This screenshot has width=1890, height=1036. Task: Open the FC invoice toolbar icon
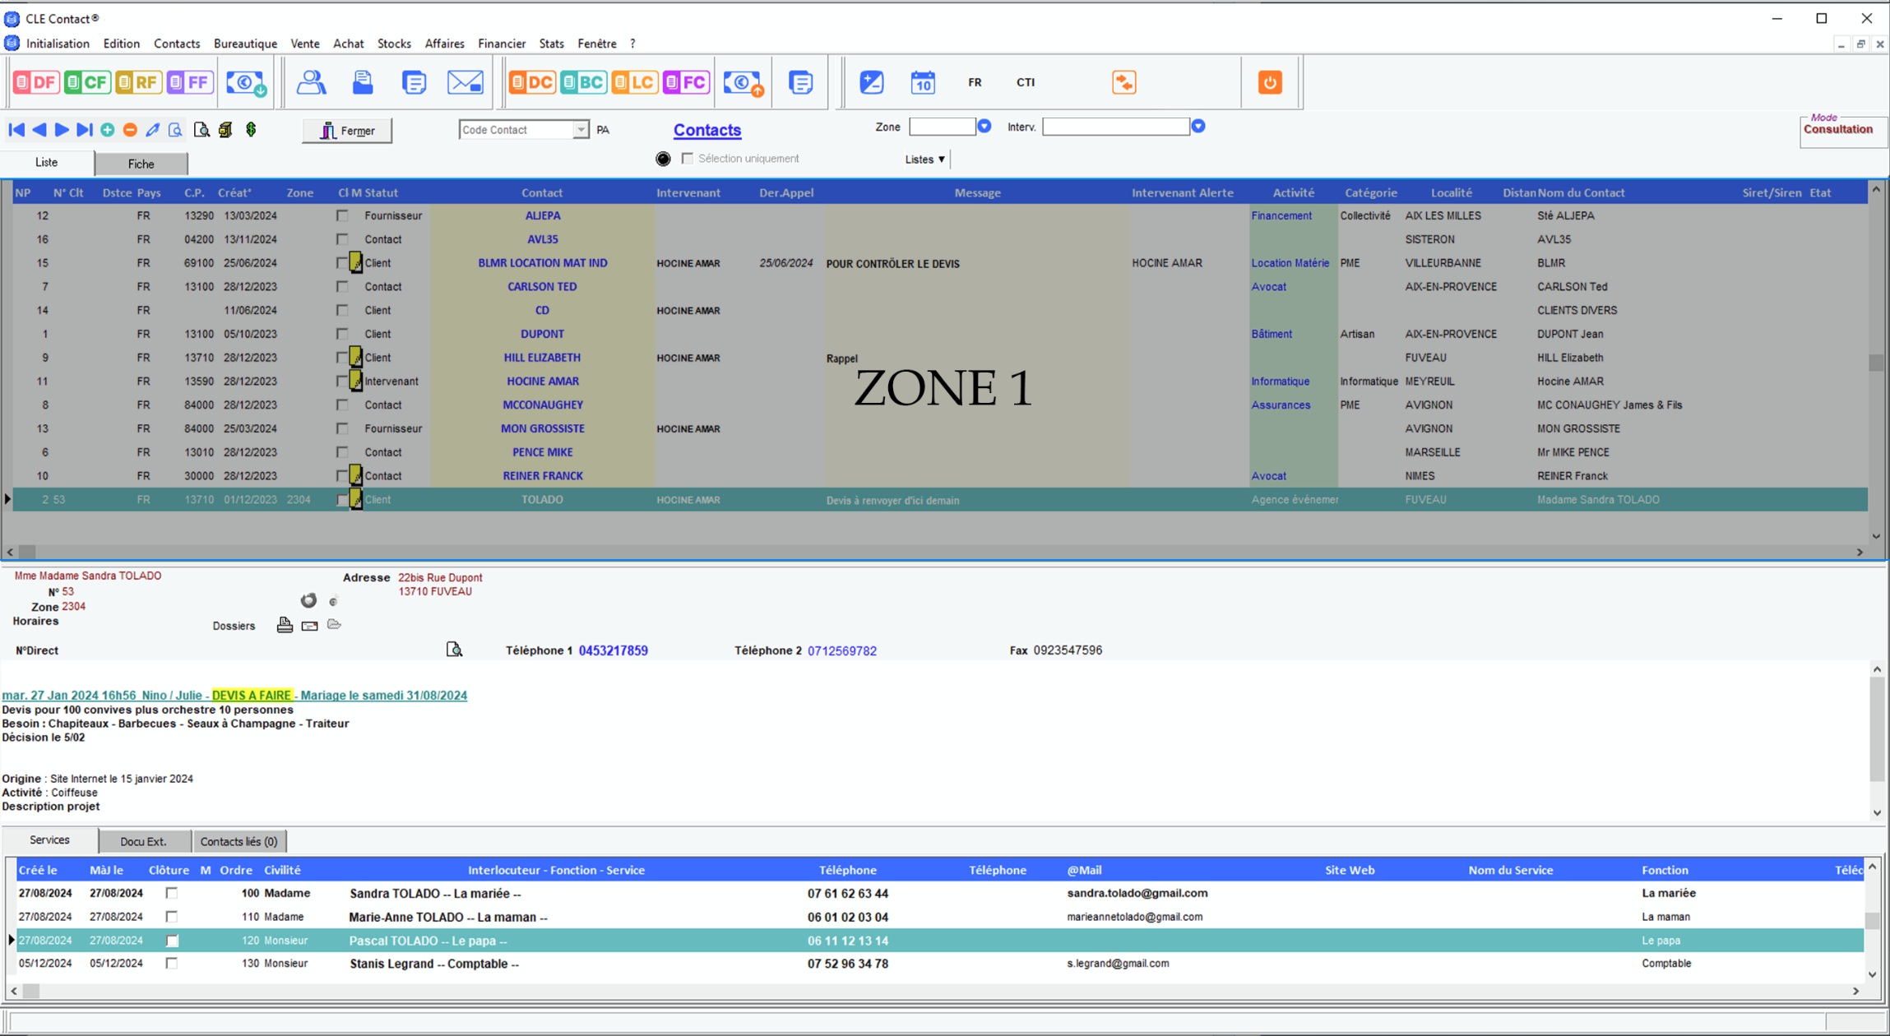(x=686, y=82)
